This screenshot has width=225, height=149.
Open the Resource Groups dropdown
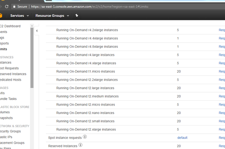[52, 16]
